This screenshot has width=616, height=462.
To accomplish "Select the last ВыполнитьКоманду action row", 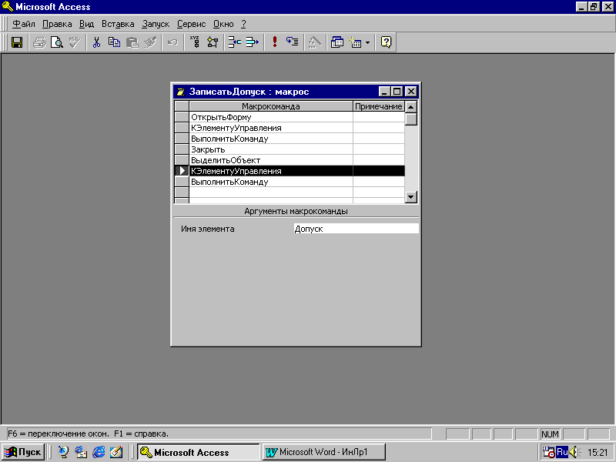I will pos(271,182).
